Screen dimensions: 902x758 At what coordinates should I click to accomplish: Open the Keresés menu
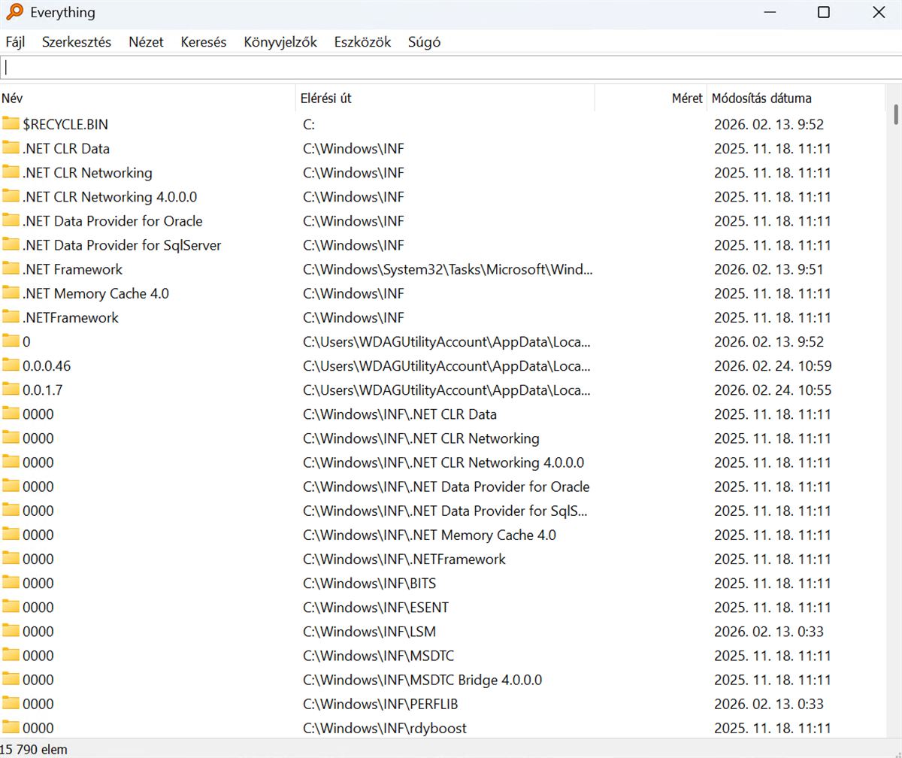click(x=203, y=42)
